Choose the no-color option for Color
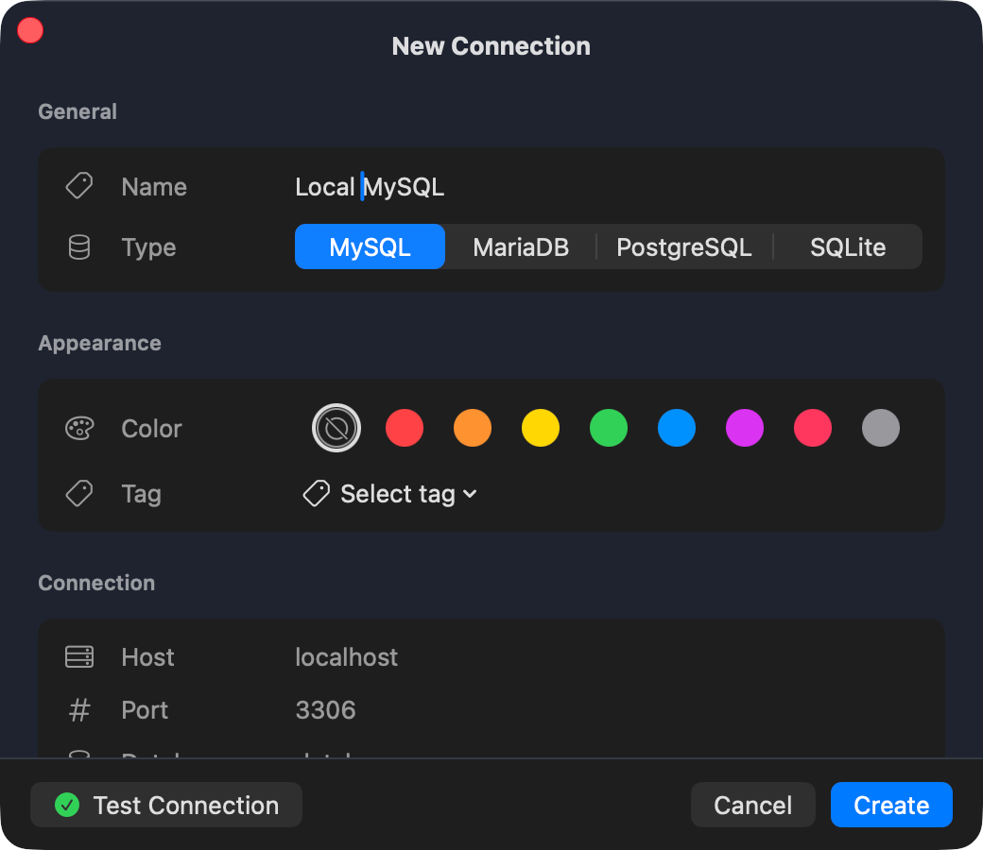 pos(336,428)
